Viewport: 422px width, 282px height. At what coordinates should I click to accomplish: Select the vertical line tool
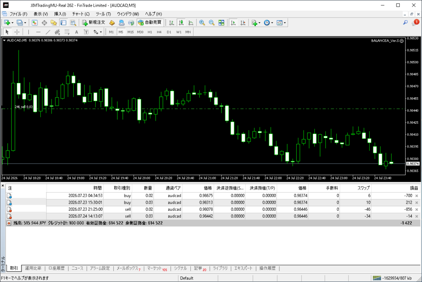pos(28,32)
